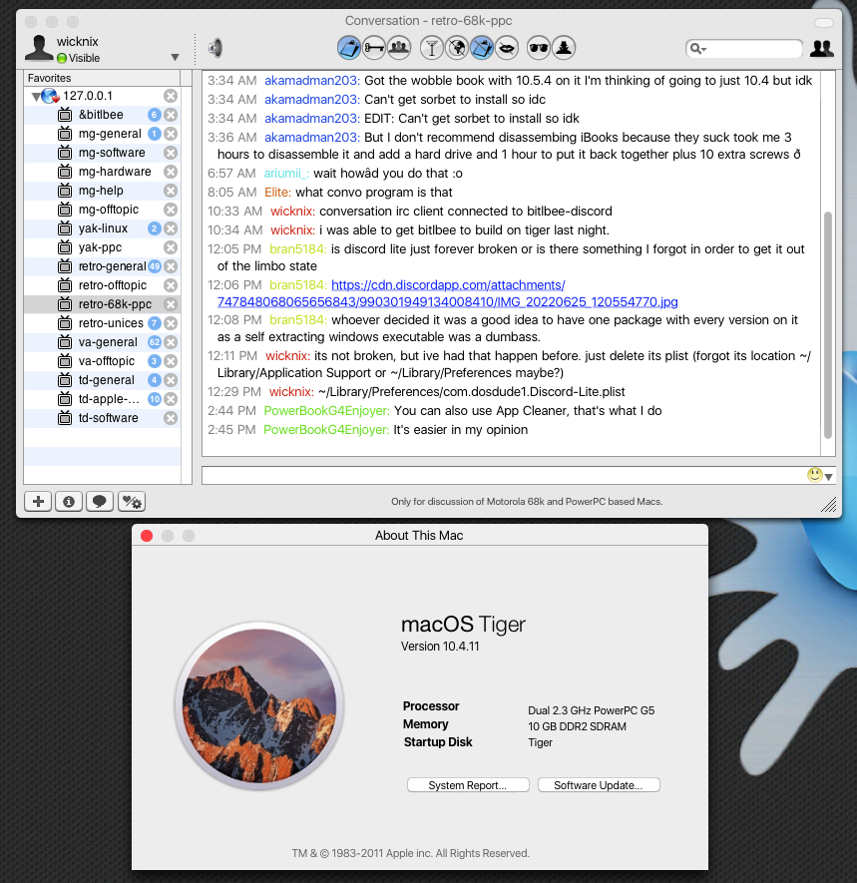Toggle the crossed-out globe no-external-messages mode
The height and width of the screenshot is (883, 857).
[457, 48]
